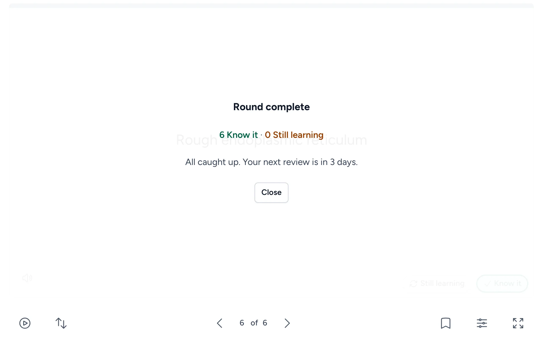Bookmark this flashcard

coord(446,323)
